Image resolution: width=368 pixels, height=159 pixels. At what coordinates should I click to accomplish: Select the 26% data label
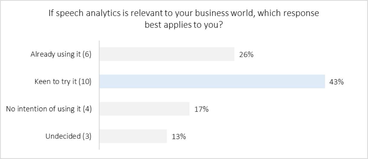(x=246, y=54)
